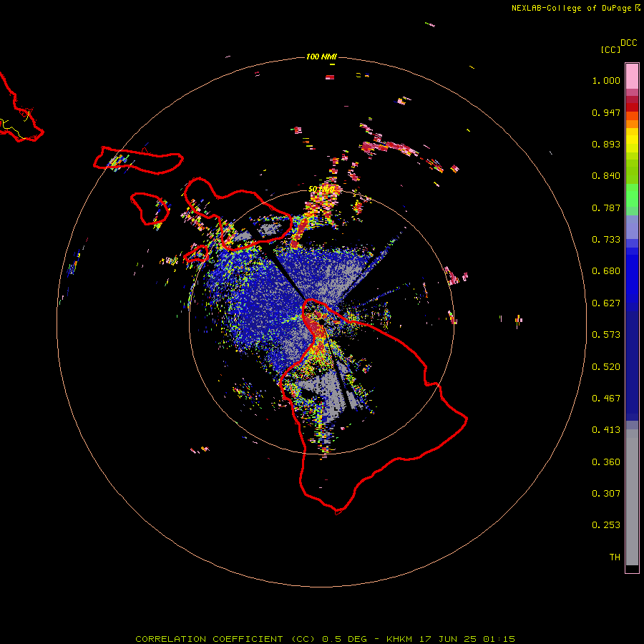Screen dimensions: 644x644
Task: Pick the black TH swatch at bar bottom
Action: (632, 568)
